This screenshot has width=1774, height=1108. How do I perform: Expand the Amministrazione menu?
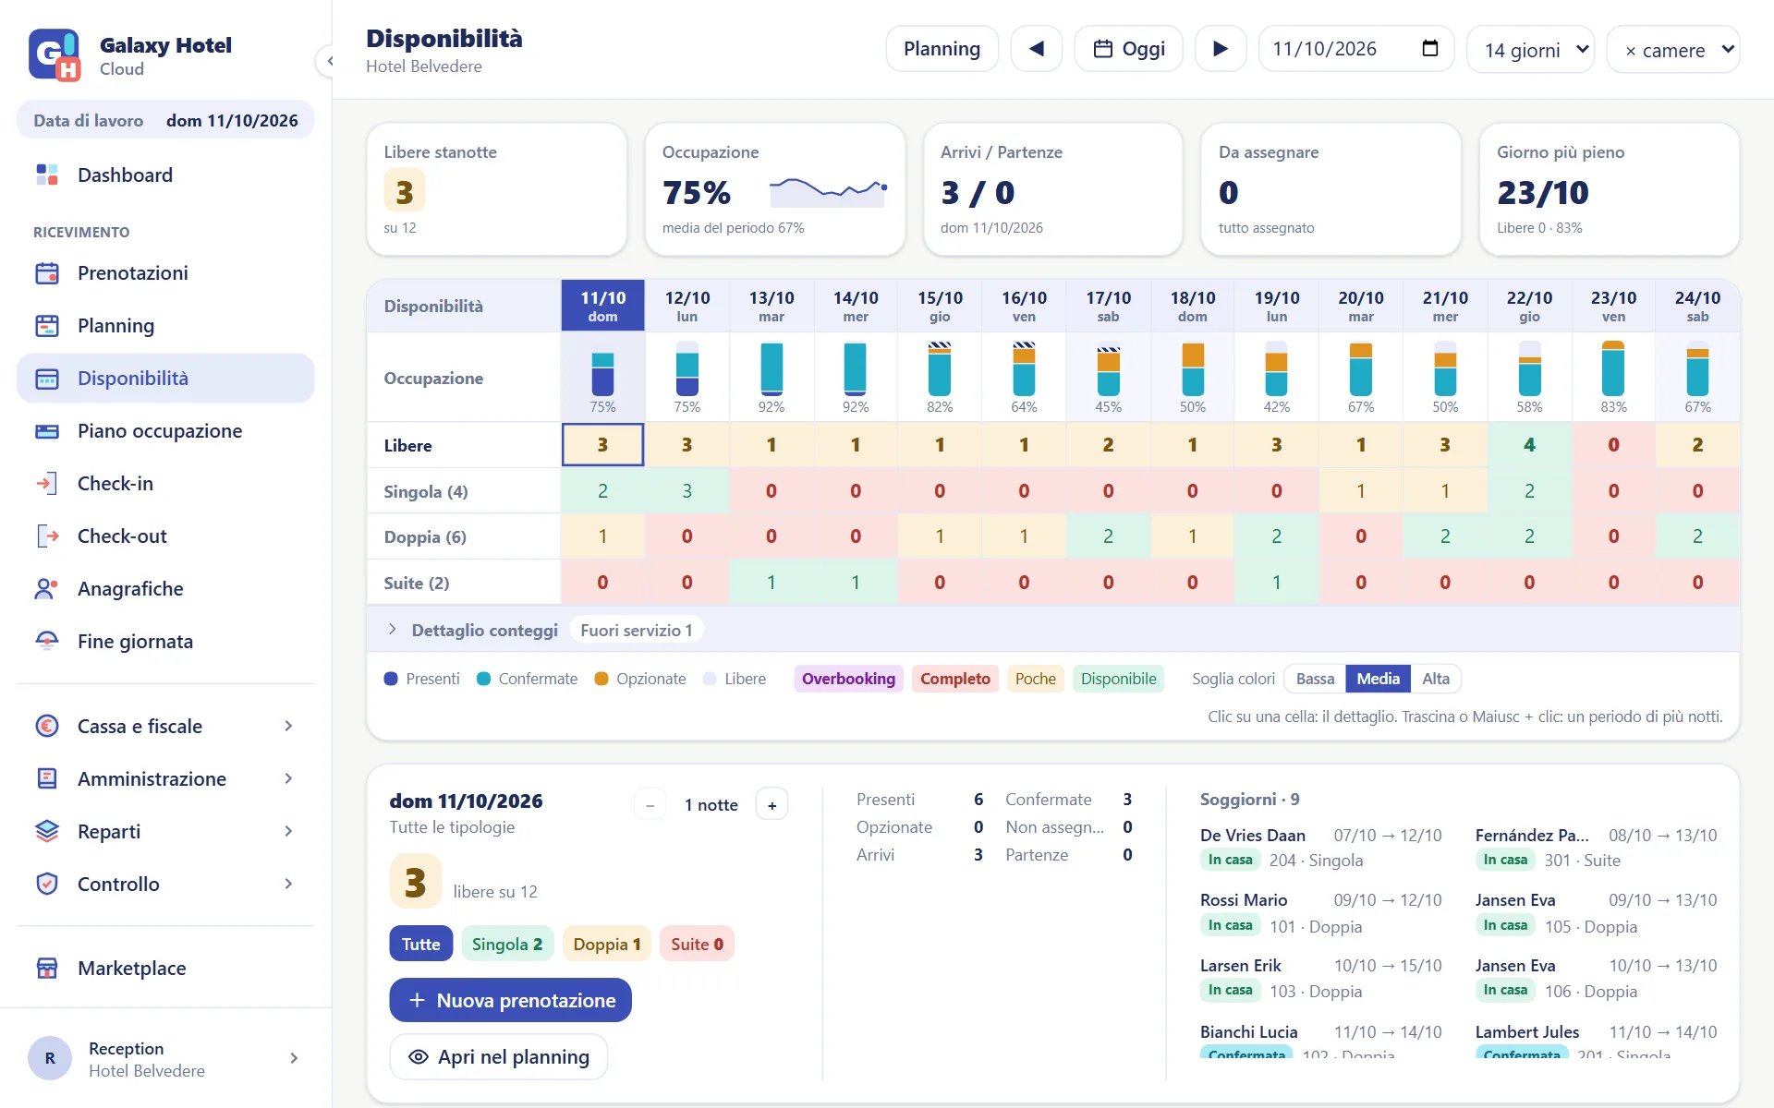pos(165,778)
